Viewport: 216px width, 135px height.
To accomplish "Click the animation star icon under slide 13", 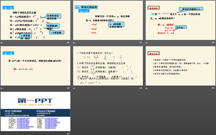I will click(2, 88).
